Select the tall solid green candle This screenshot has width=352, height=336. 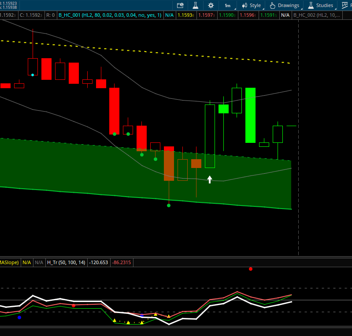pos(251,115)
